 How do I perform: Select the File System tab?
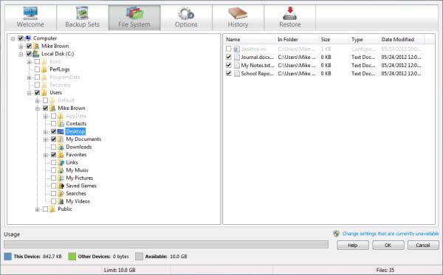[134, 17]
